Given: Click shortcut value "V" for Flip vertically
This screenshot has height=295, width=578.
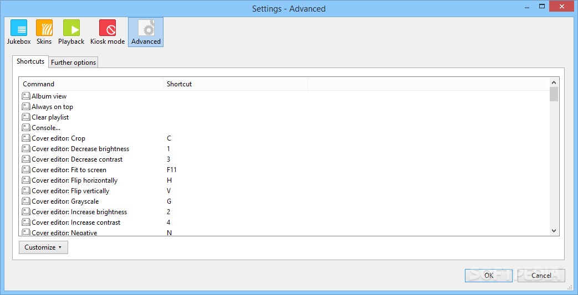Looking at the screenshot, I should pyautogui.click(x=169, y=191).
